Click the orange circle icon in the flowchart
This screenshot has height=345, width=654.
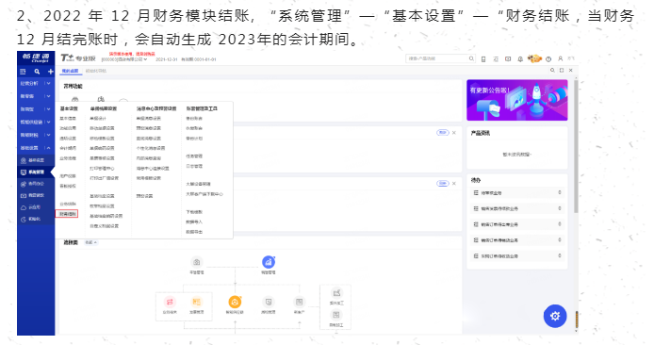point(235,302)
